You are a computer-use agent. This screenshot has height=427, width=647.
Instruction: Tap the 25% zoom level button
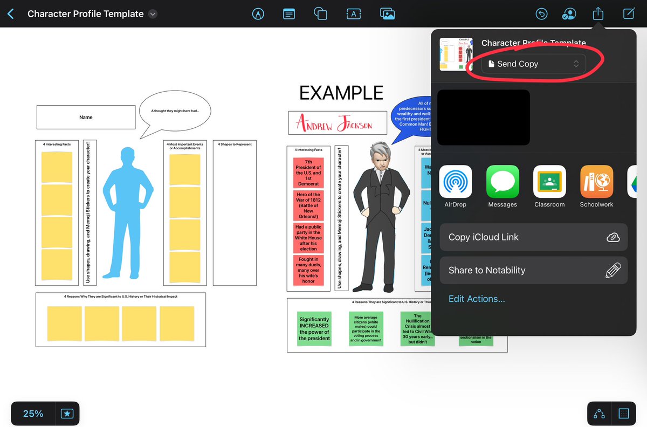tap(33, 414)
